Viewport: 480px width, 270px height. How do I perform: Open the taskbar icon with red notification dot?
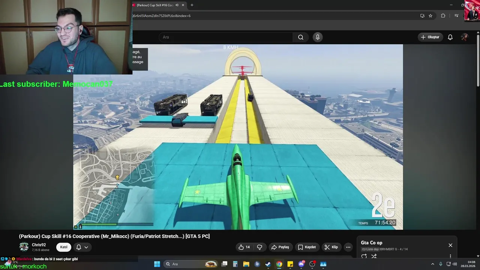pyautogui.click(x=312, y=264)
